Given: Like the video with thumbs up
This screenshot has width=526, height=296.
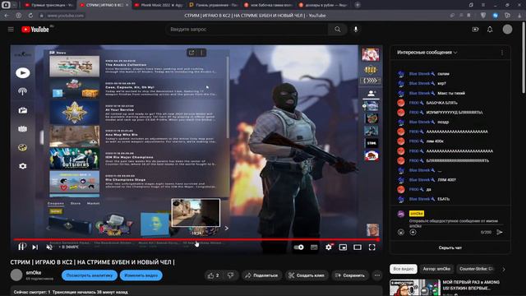Looking at the screenshot, I should tap(214, 275).
